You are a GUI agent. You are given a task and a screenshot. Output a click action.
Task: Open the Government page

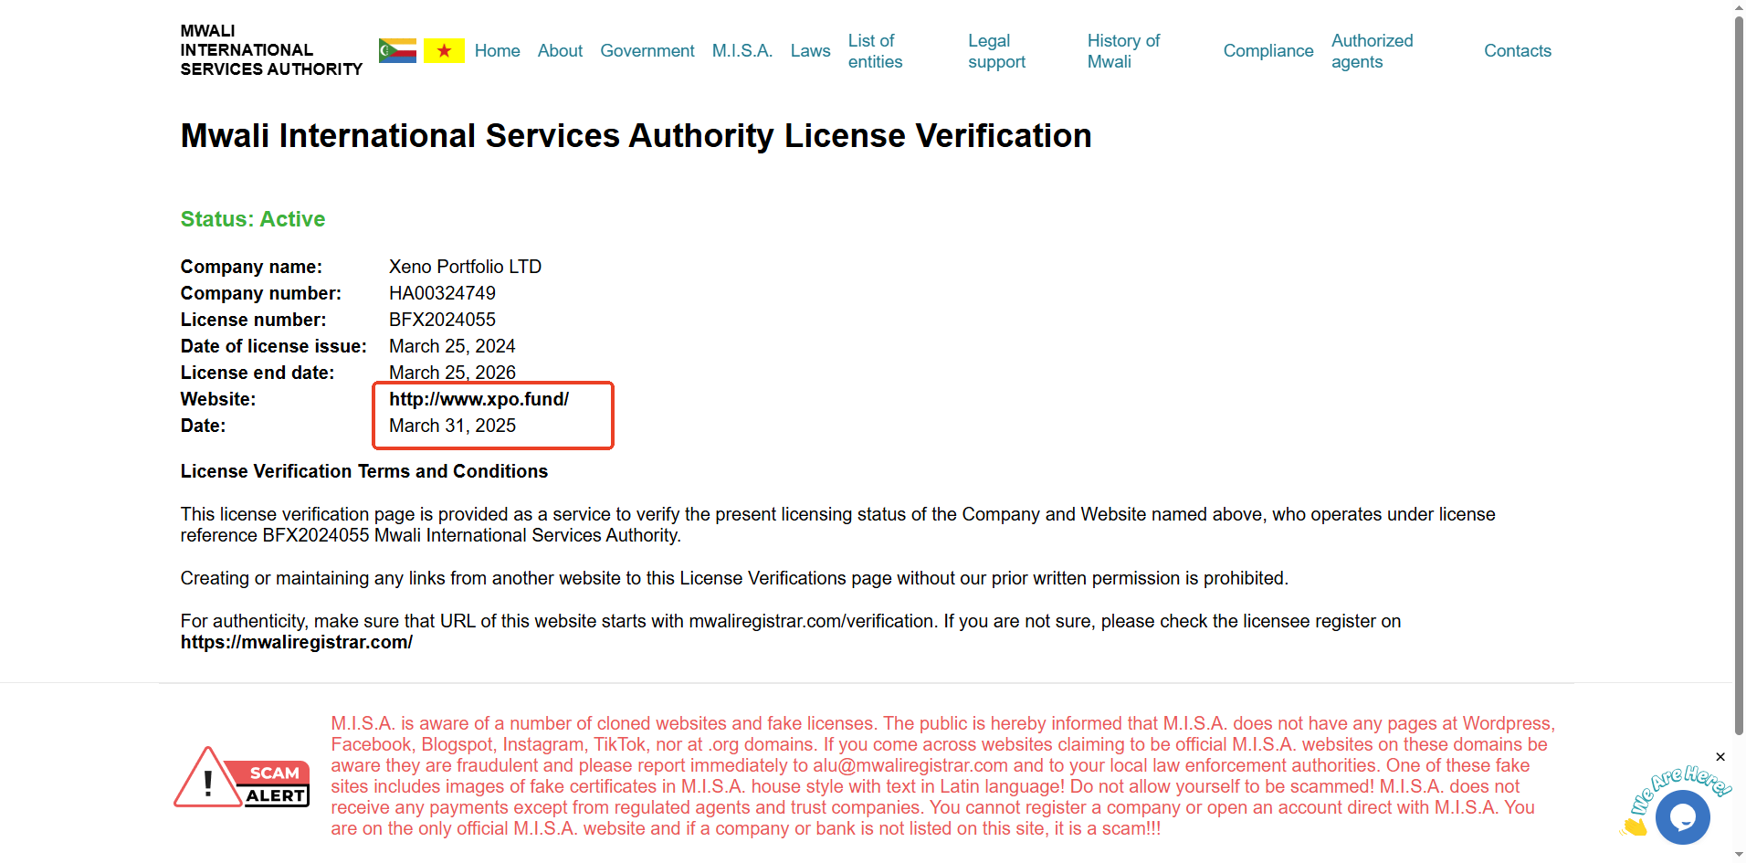647,51
